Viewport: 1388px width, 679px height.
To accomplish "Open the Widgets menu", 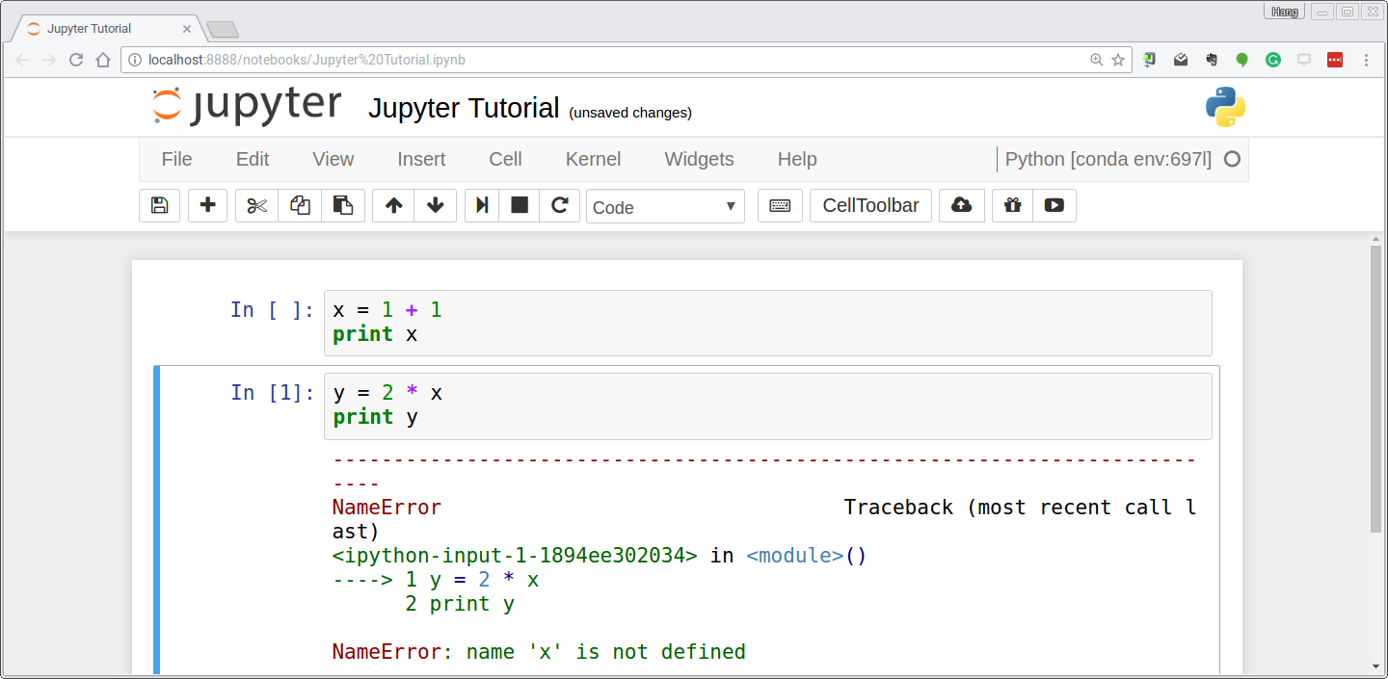I will 699,159.
